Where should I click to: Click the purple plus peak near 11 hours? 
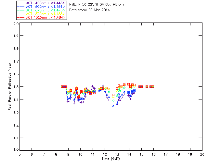(92, 86)
